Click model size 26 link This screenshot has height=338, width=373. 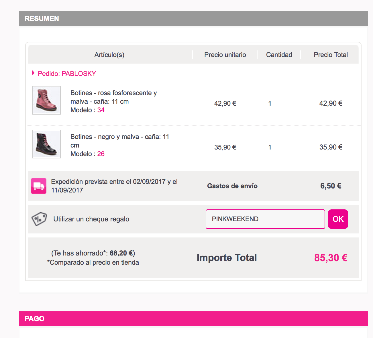tap(101, 154)
